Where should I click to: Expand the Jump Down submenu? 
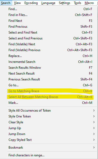pyautogui.click(x=52, y=134)
